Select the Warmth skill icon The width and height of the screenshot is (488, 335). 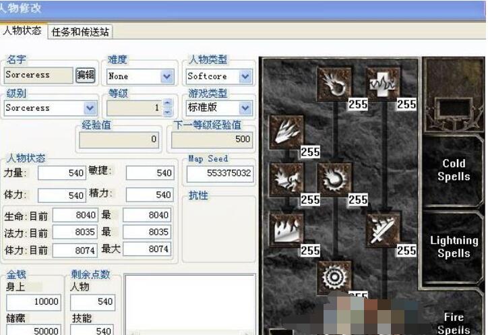[383, 85]
